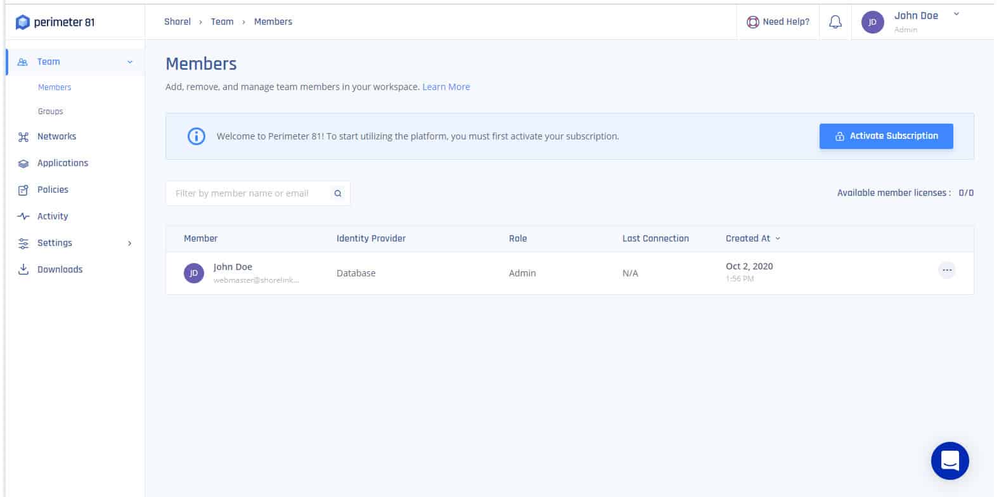The height and width of the screenshot is (497, 999).
Task: Click the Role column header
Action: coord(518,238)
